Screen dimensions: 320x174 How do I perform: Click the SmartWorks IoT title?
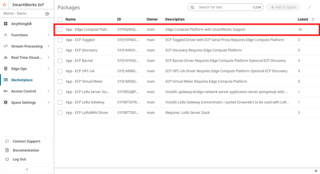point(28,5)
